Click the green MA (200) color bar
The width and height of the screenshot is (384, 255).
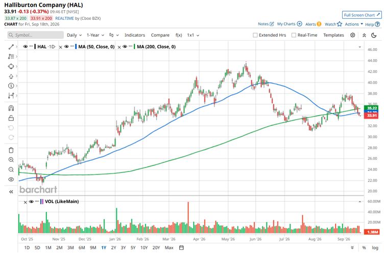(x=134, y=47)
